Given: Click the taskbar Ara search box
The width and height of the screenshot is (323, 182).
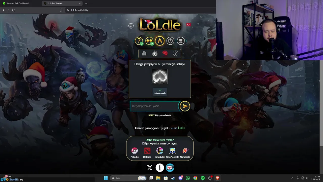Looking at the screenshot, I should (x=128, y=178).
